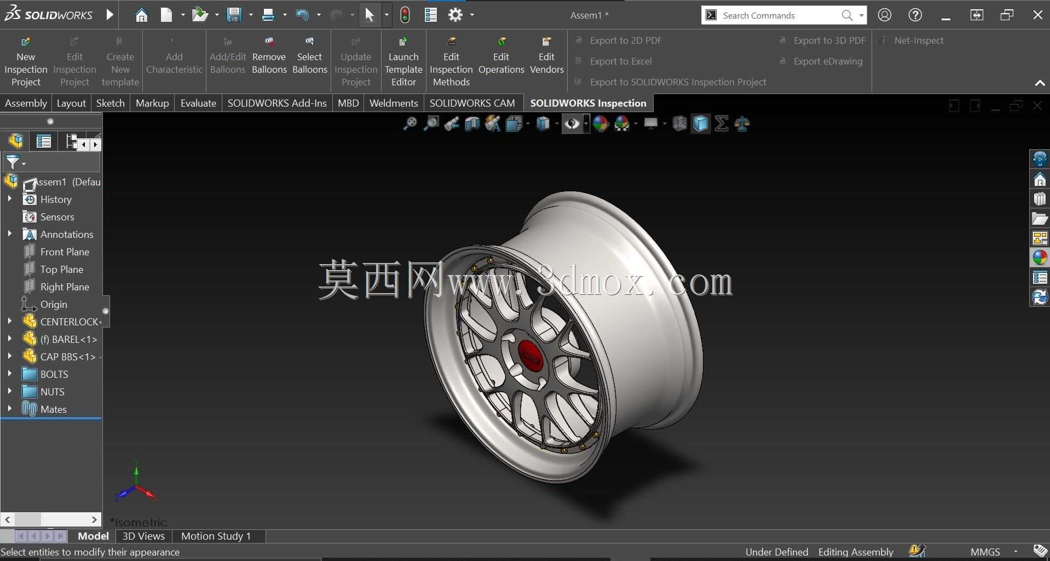Expand the NUTS folder
Screen dimensions: 1050x561
(9, 391)
